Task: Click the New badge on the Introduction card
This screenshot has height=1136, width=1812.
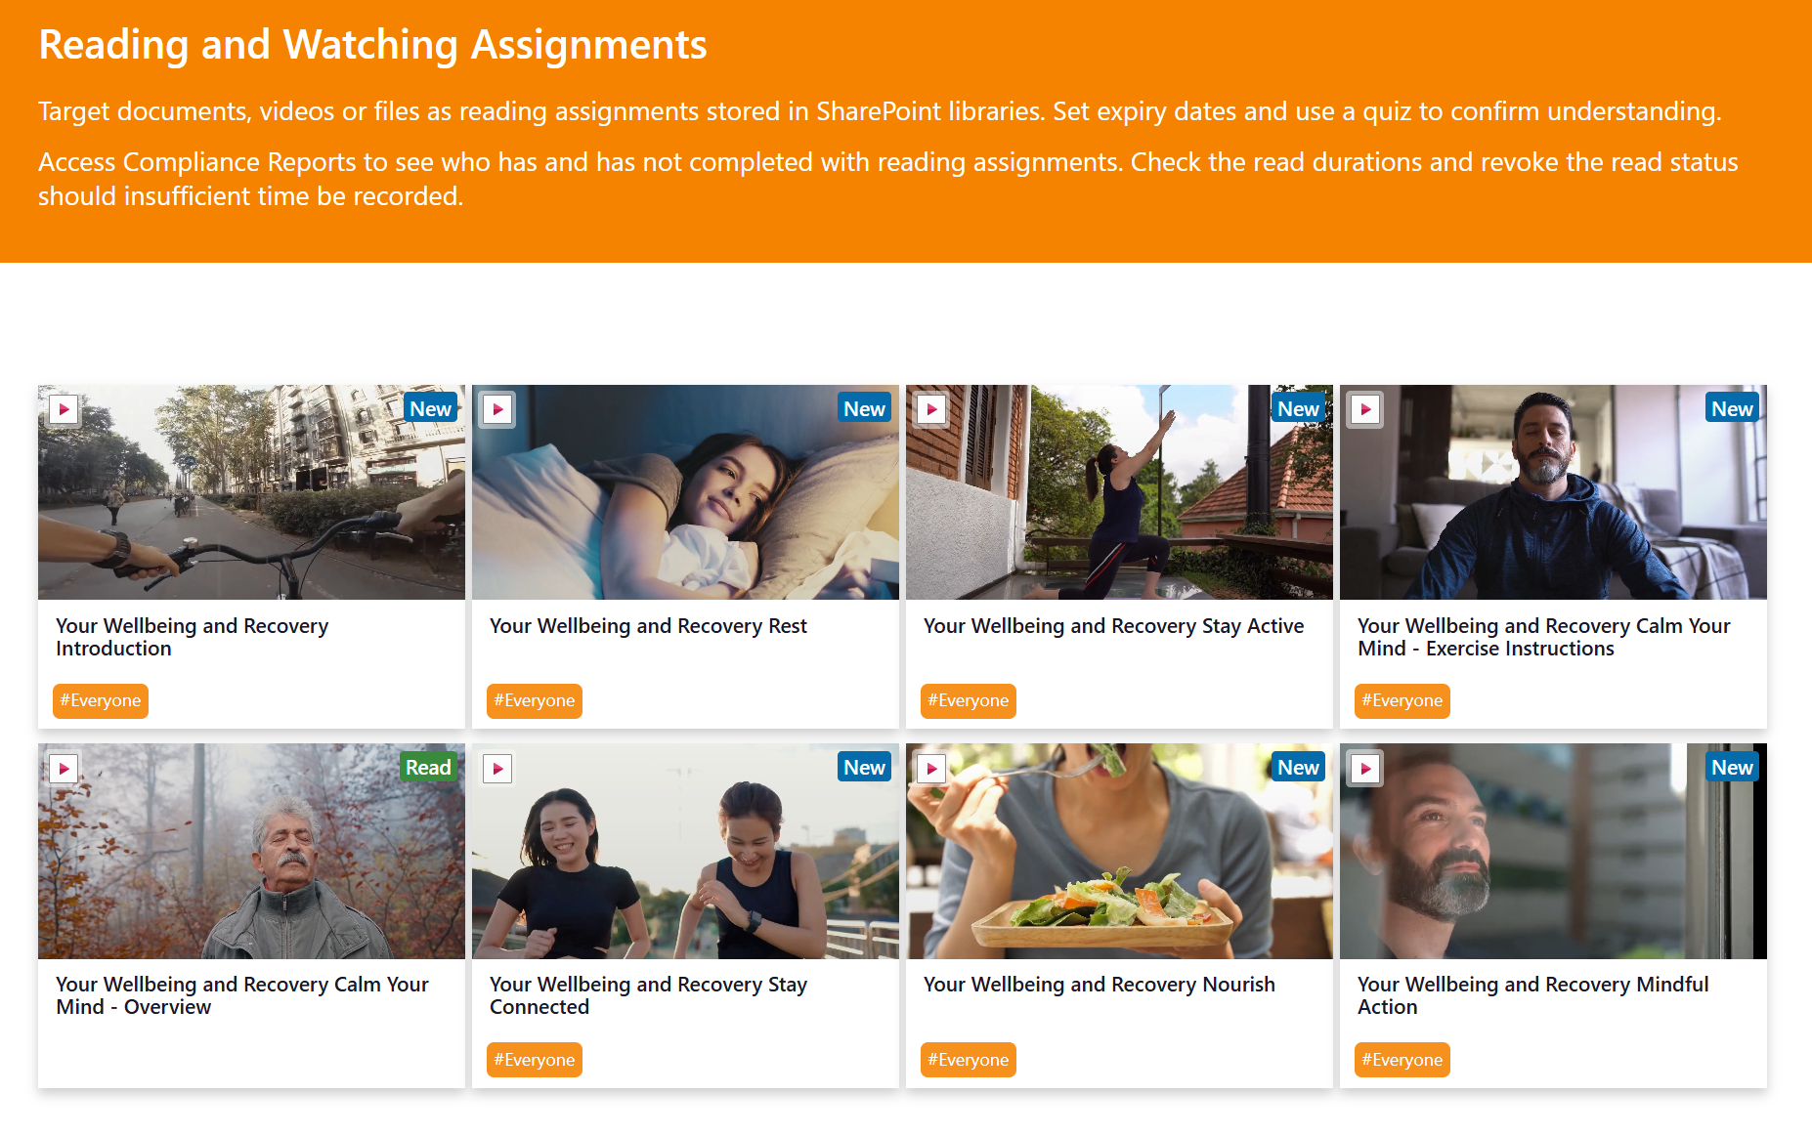Action: click(x=431, y=409)
